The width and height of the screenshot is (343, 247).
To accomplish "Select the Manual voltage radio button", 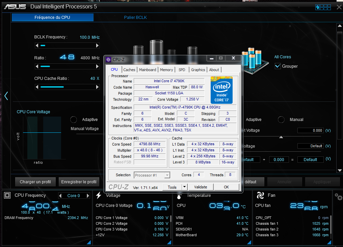I will [x=281, y=120].
